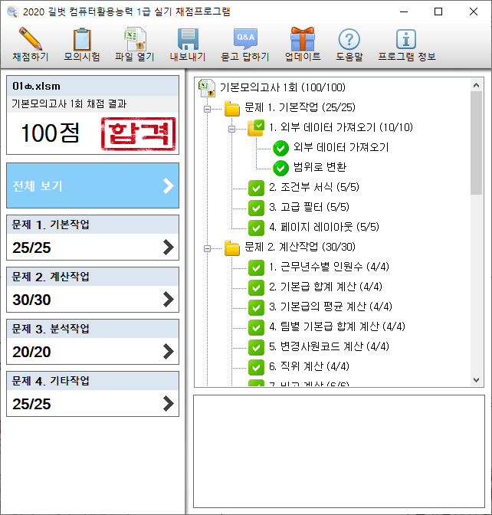The image size is (492, 515).
Task: Click the 전체 보기 button
Action: click(92, 185)
